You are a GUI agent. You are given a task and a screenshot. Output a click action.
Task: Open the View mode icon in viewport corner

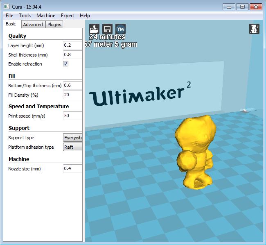254,29
